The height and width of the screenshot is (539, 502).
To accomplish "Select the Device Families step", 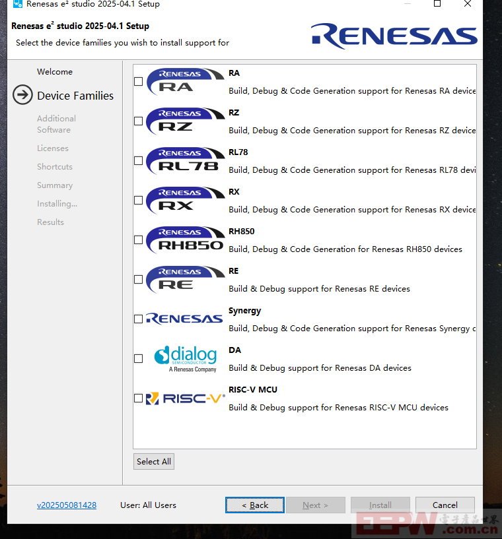I will [x=75, y=96].
